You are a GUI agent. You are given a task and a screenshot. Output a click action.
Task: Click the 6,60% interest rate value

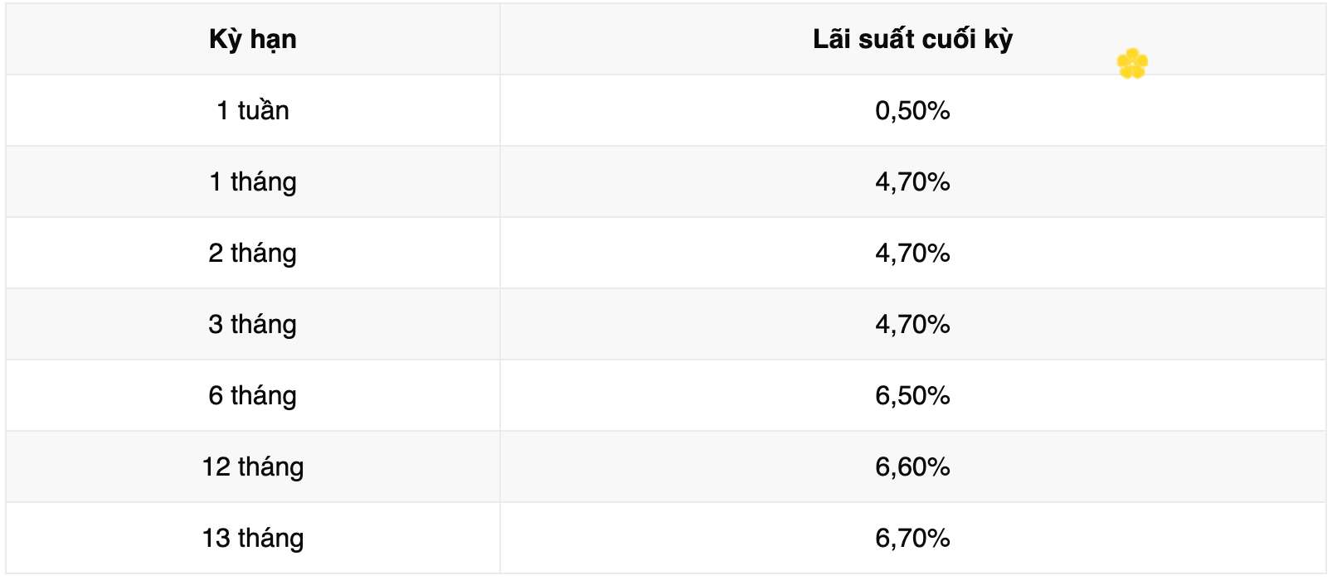coord(912,467)
